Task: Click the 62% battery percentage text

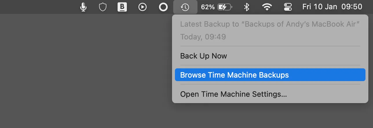Action: 208,7
